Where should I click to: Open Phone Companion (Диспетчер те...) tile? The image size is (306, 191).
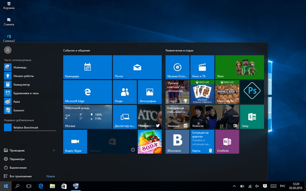125,117
